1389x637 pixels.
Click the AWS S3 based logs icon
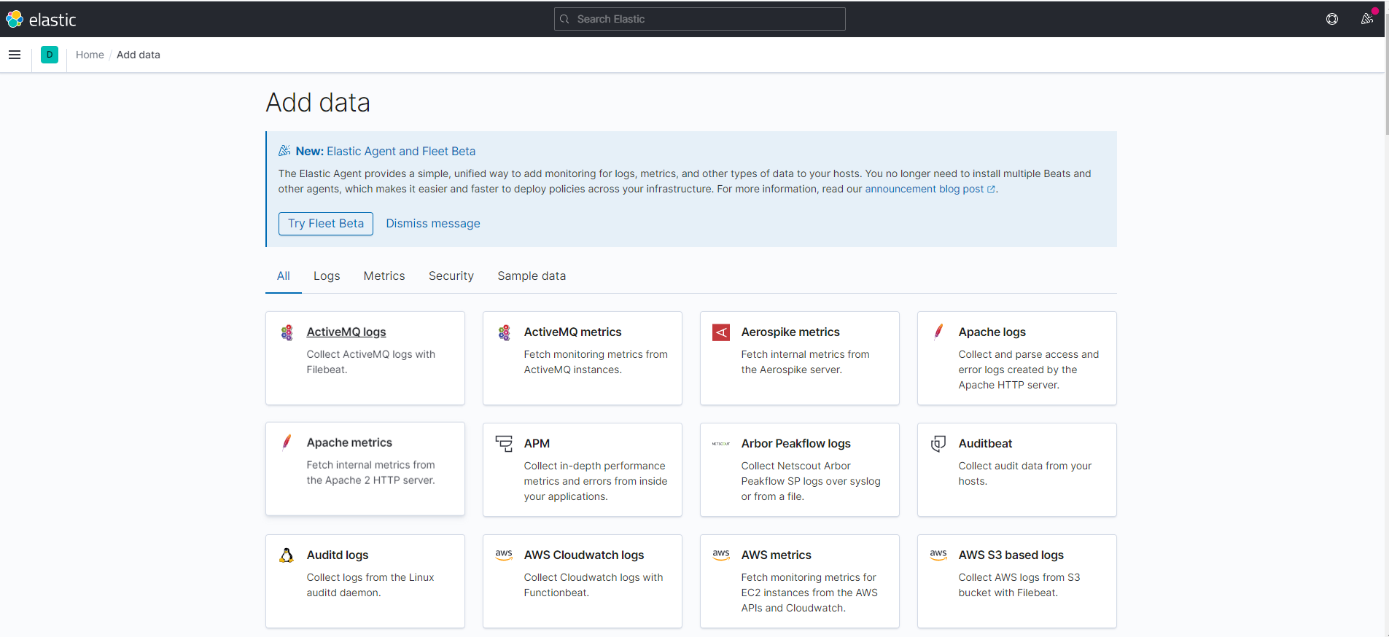pyautogui.click(x=938, y=555)
